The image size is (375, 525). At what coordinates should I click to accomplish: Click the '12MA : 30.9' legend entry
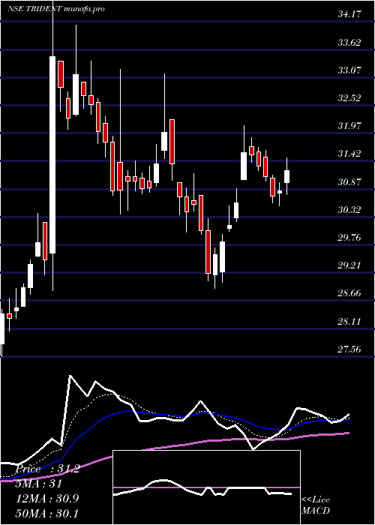click(47, 499)
